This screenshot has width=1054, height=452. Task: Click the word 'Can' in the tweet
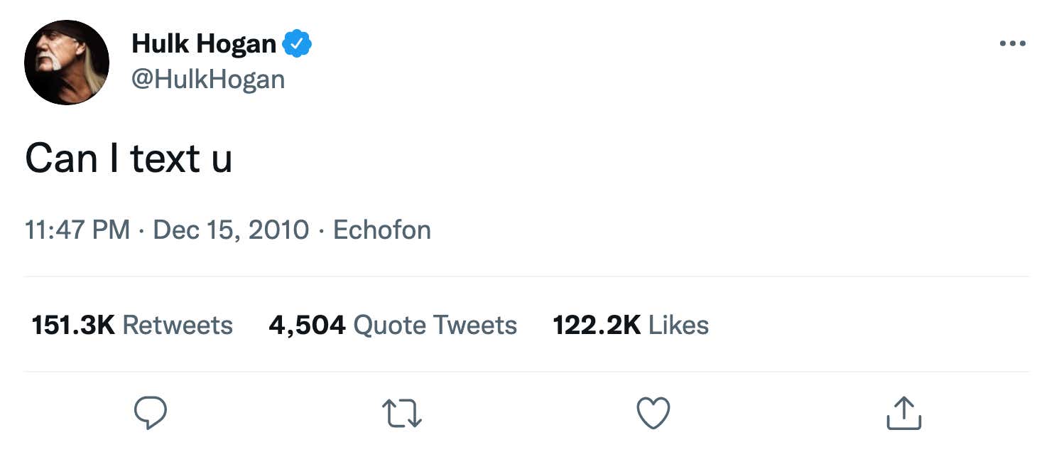pyautogui.click(x=61, y=158)
